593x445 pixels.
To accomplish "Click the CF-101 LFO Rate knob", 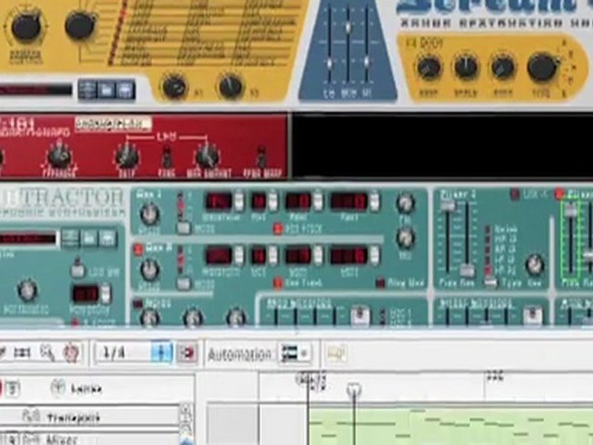I will 127,156.
